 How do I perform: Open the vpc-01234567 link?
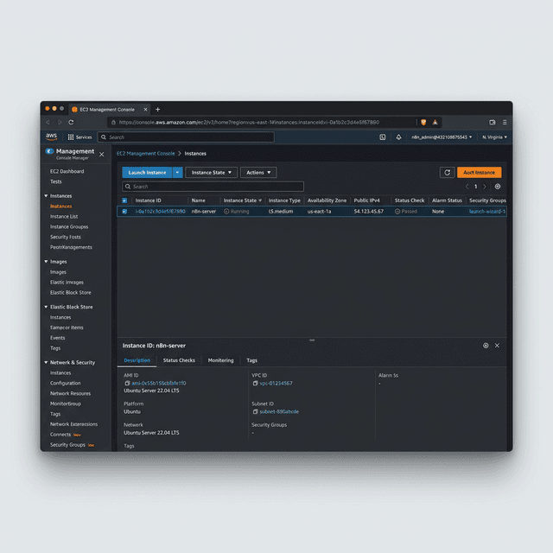point(276,384)
